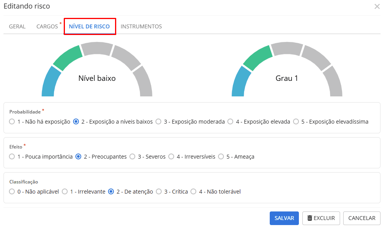Image resolution: width=384 pixels, height=227 pixels.
Task: Reselect the NÍVEL DE RISCO tab
Action: (89, 26)
